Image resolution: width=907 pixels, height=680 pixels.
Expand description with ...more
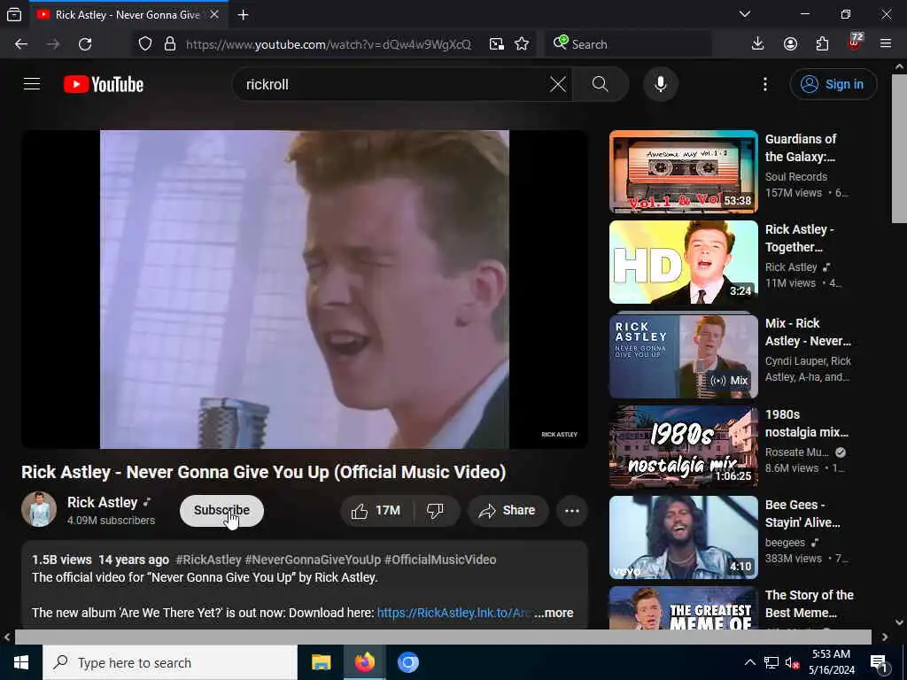(554, 613)
